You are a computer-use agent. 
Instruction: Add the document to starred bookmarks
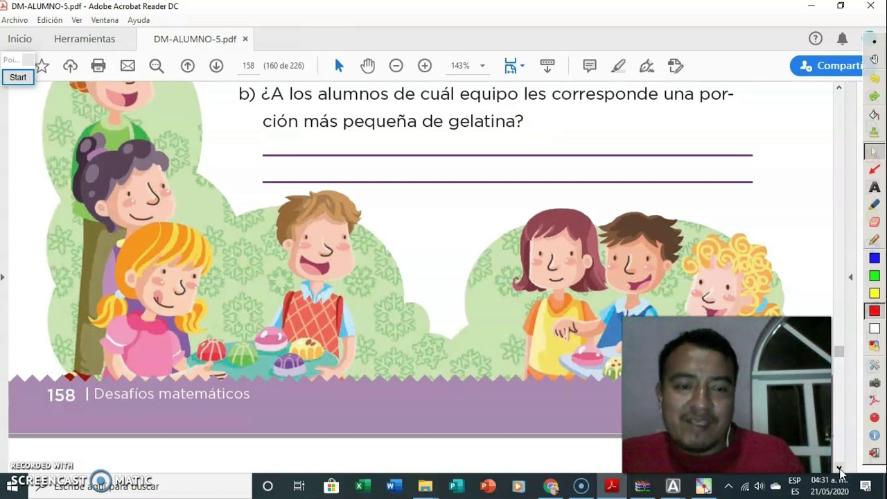tap(42, 66)
